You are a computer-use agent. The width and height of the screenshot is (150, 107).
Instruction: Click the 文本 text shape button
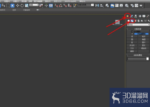(x=132, y=48)
